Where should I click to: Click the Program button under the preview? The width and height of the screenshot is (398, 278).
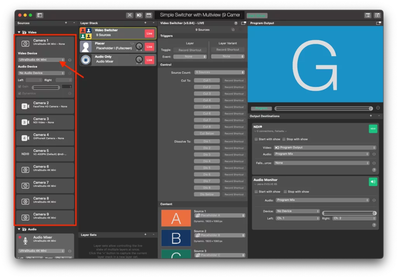(261, 108)
